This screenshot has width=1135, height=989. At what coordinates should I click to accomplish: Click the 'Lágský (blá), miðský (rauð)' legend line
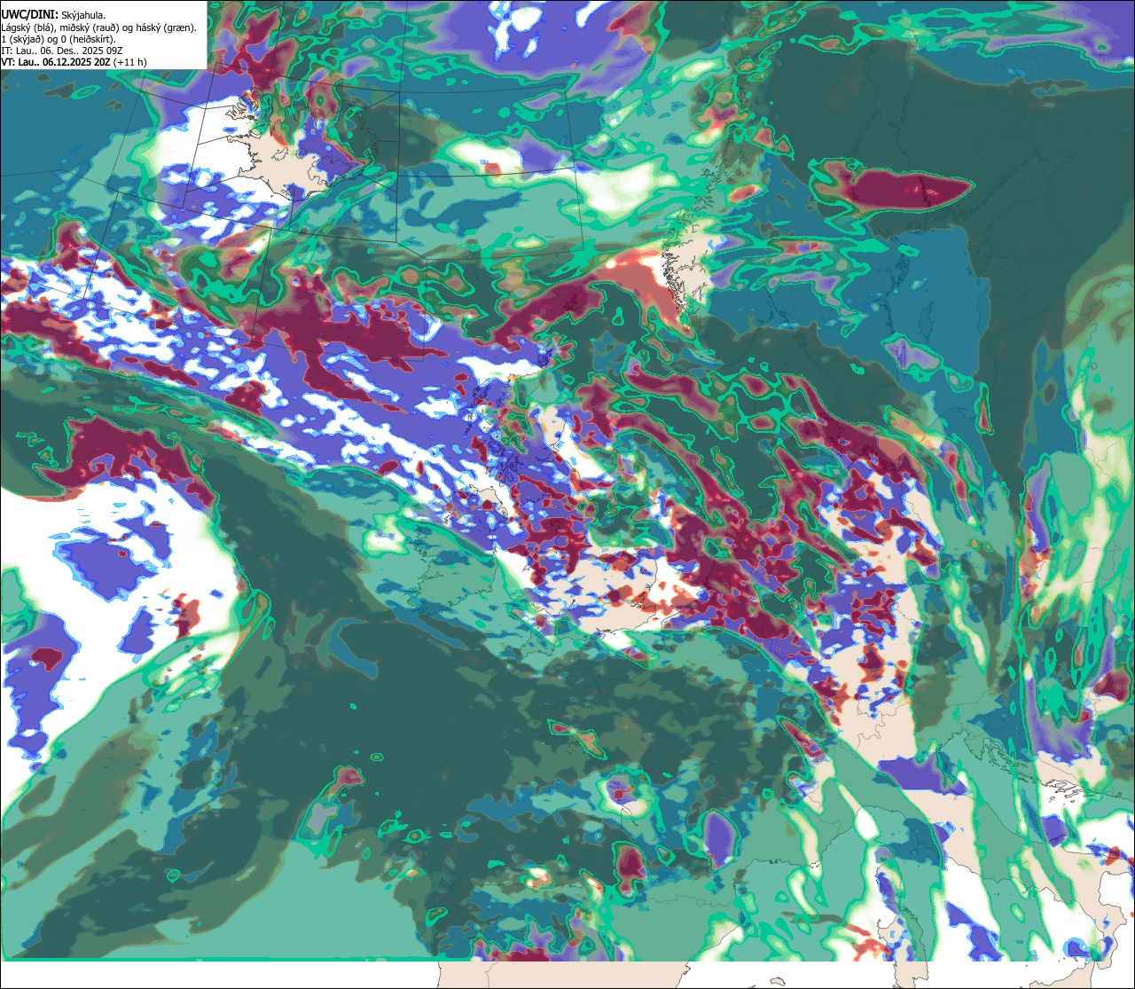pyautogui.click(x=99, y=27)
